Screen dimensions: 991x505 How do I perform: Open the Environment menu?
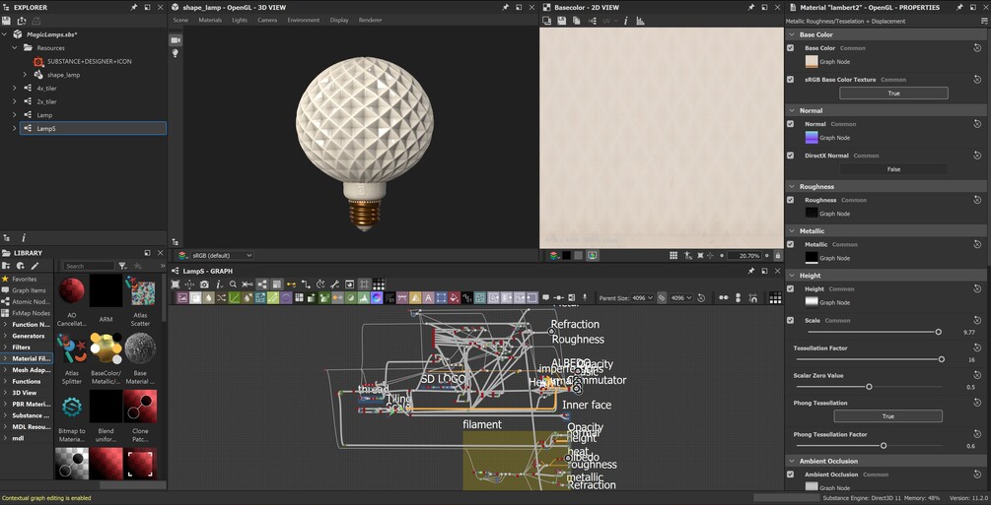[304, 21]
